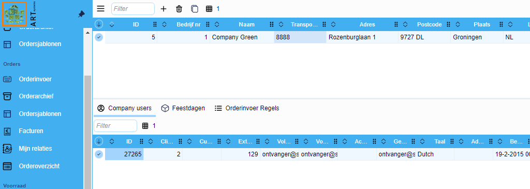530x189 pixels.
Task: Click the drag handle of the Taal column
Action: click(x=451, y=141)
